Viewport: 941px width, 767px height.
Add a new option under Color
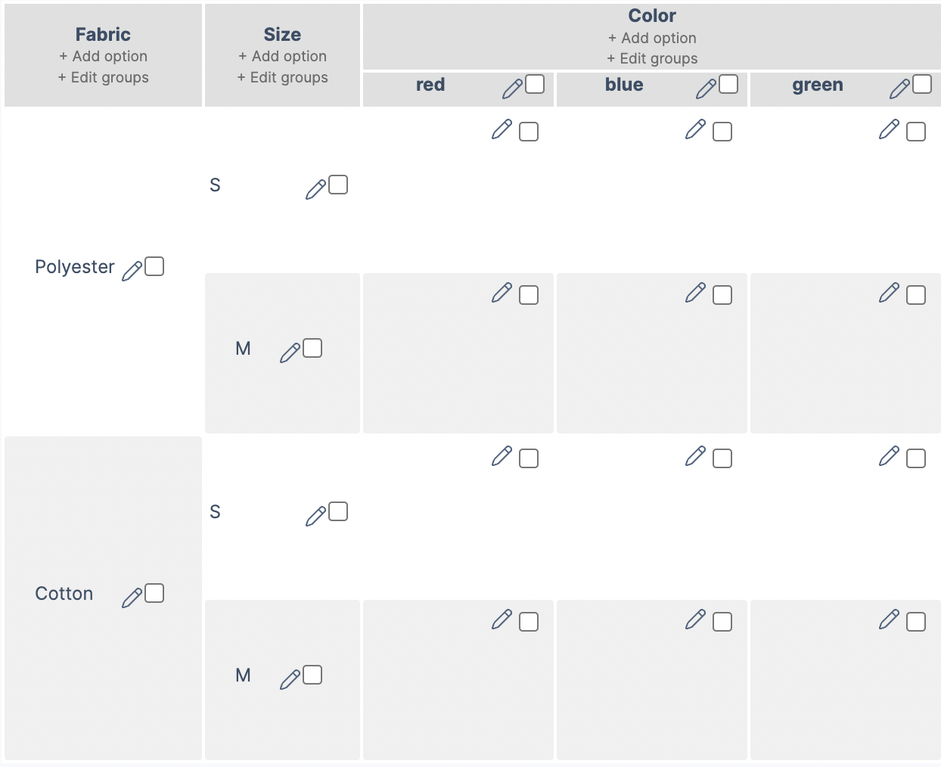(652, 37)
